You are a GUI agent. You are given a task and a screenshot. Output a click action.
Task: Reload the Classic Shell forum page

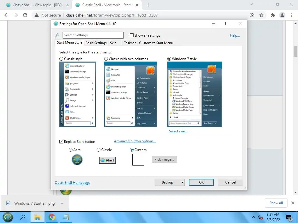click(25, 15)
